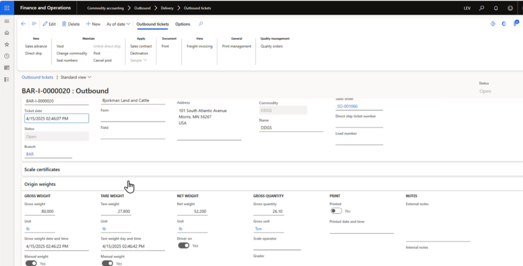Click the Gross weight date and time field
This screenshot has height=266, width=523.
coord(57,246)
